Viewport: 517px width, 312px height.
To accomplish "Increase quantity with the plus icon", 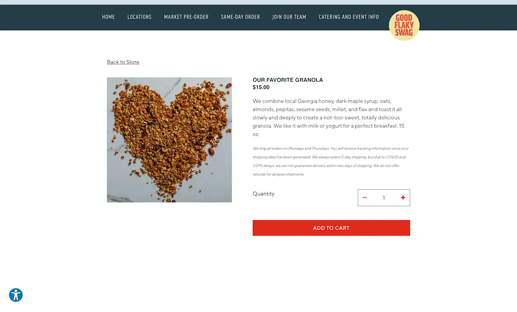I will tap(403, 198).
